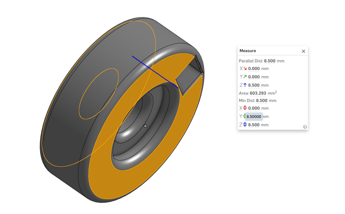The width and height of the screenshot is (345, 214).
Task: Select the blue Z min distance icon
Action: point(245,124)
